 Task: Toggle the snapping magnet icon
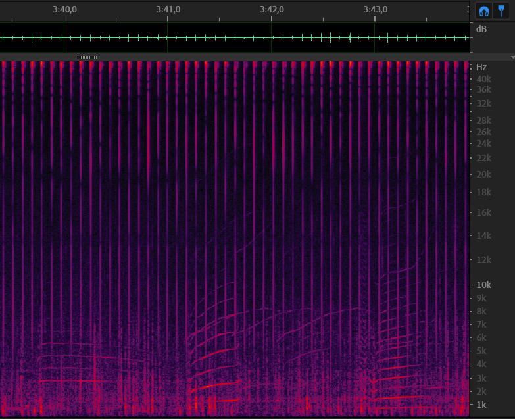point(484,11)
